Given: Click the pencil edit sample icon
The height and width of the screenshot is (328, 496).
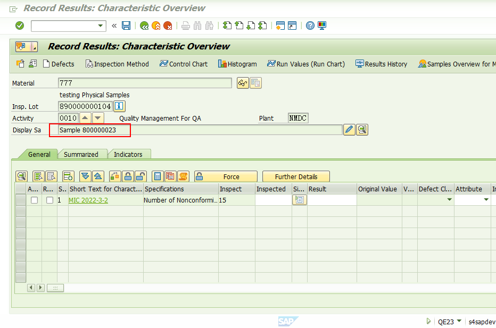Looking at the screenshot, I should click(x=349, y=130).
